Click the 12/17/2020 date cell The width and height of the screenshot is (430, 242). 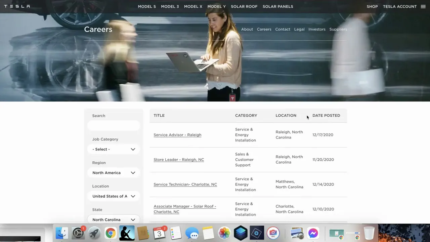click(x=323, y=135)
